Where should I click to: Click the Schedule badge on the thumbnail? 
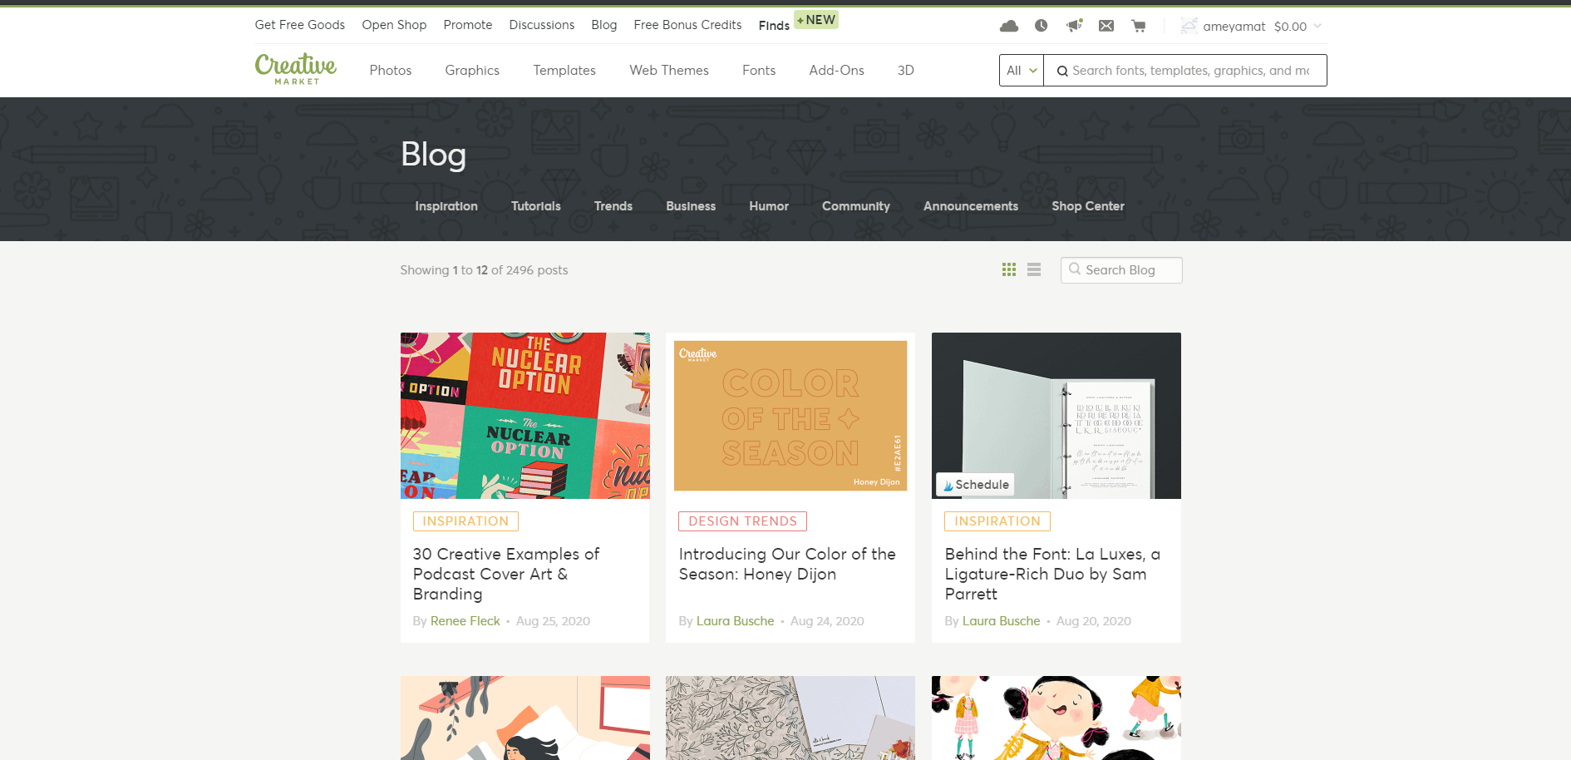pos(975,484)
